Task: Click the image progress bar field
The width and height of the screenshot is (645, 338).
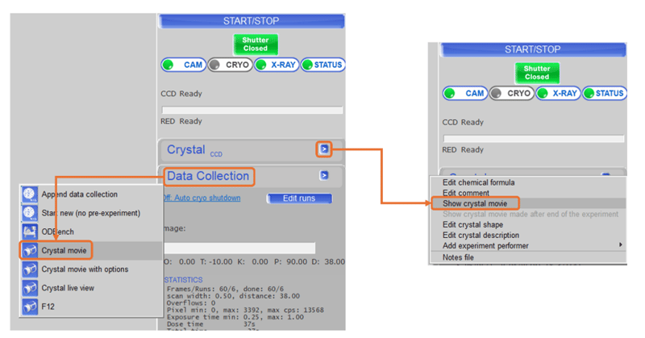Action: pyautogui.click(x=239, y=248)
